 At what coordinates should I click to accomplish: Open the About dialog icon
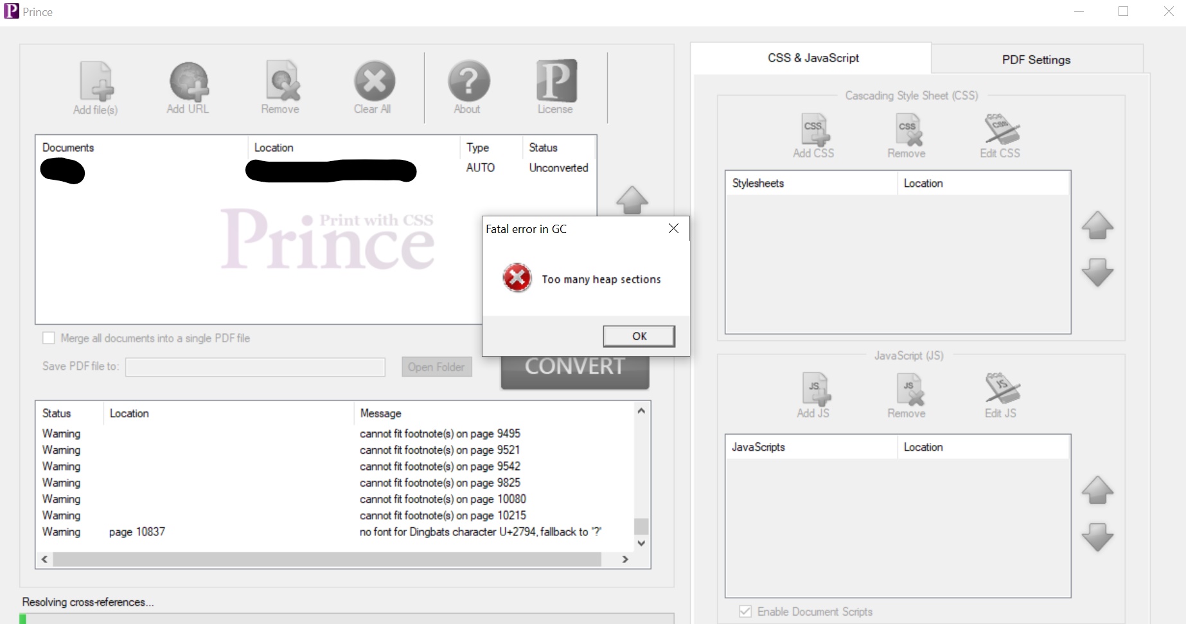point(468,82)
